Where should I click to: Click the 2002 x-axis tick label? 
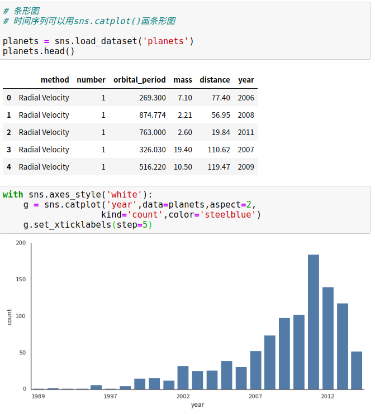(x=183, y=396)
